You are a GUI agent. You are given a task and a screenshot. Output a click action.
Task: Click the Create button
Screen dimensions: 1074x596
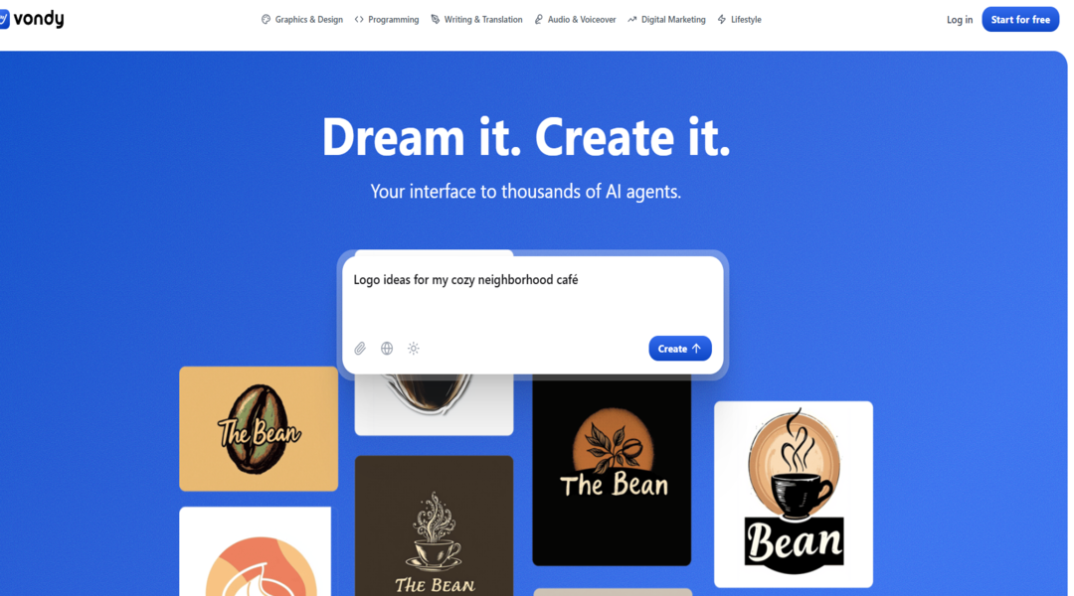(679, 349)
